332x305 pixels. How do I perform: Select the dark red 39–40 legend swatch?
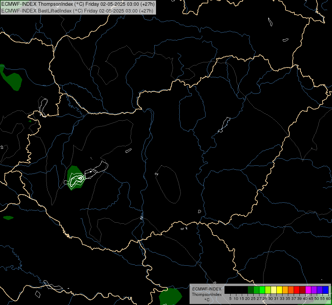(302, 290)
